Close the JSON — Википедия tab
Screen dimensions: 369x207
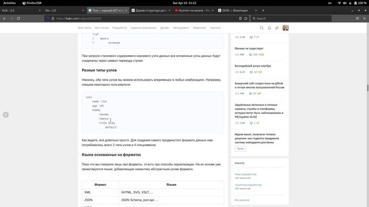point(256,10)
